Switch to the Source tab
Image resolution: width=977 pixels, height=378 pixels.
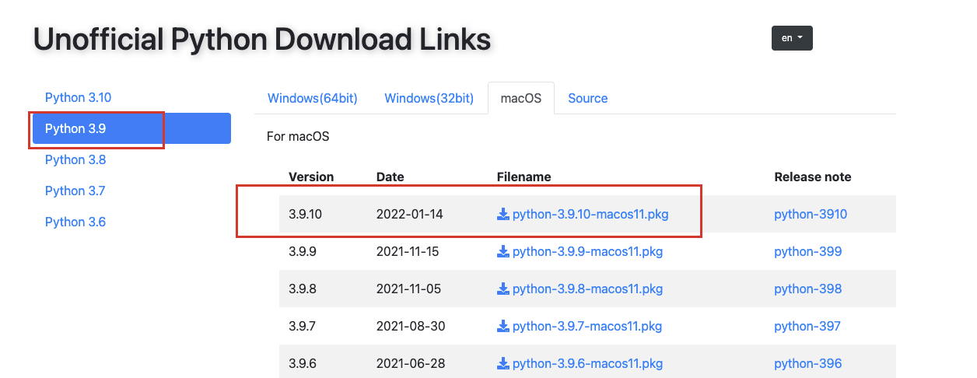[x=588, y=98]
